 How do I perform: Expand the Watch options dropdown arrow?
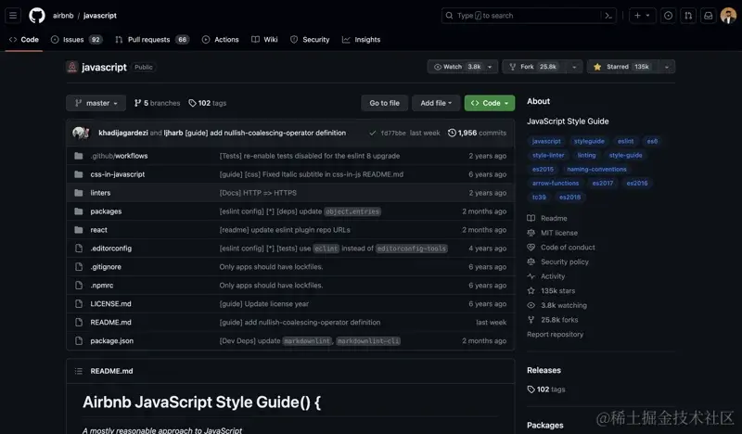pyautogui.click(x=491, y=67)
